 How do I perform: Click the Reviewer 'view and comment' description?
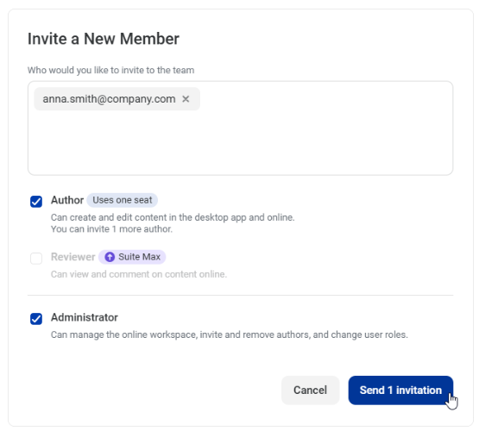pos(139,274)
